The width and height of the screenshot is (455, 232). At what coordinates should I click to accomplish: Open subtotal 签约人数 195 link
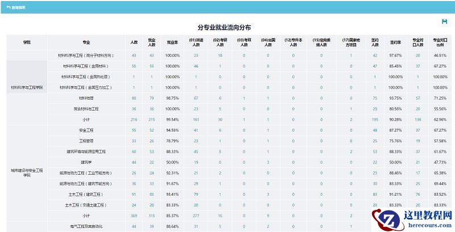point(375,120)
